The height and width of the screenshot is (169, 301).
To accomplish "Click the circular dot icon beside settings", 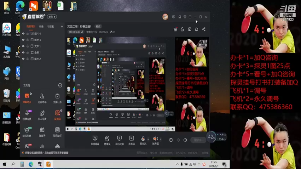I will point(178,140).
